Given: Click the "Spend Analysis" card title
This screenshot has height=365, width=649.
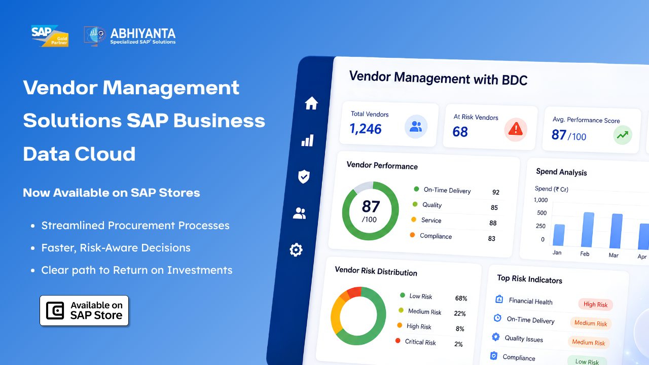Looking at the screenshot, I should pyautogui.click(x=561, y=172).
